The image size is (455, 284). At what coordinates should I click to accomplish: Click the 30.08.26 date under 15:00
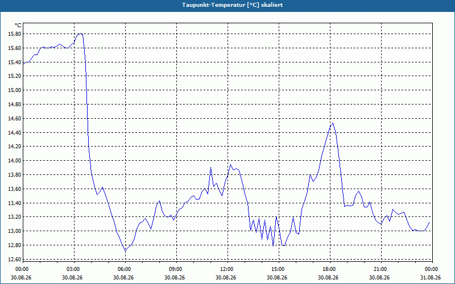pyautogui.click(x=277, y=278)
